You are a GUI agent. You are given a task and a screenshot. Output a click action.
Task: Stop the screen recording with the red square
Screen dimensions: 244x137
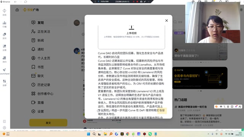137,2
